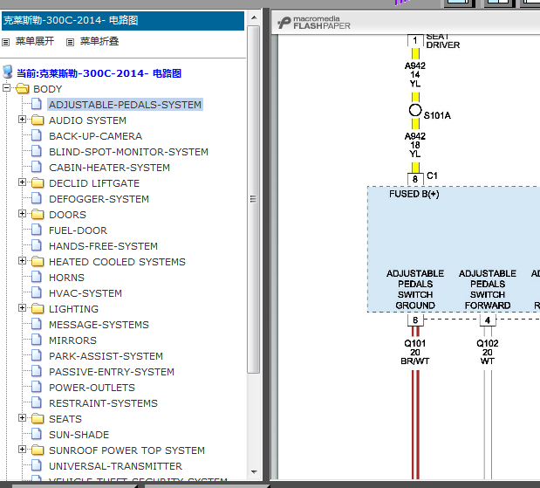Click the HORNS document icon

coord(37,277)
